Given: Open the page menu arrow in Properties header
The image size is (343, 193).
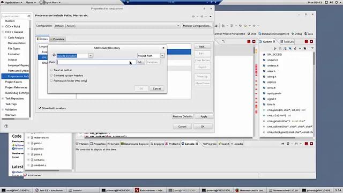Looking at the screenshot, I should [x=211, y=17].
